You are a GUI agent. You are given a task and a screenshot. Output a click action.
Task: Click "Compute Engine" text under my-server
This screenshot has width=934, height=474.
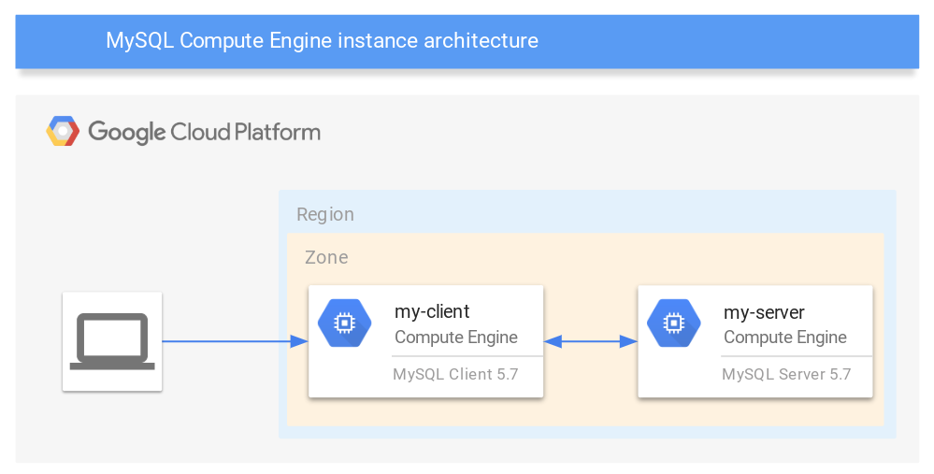click(785, 338)
